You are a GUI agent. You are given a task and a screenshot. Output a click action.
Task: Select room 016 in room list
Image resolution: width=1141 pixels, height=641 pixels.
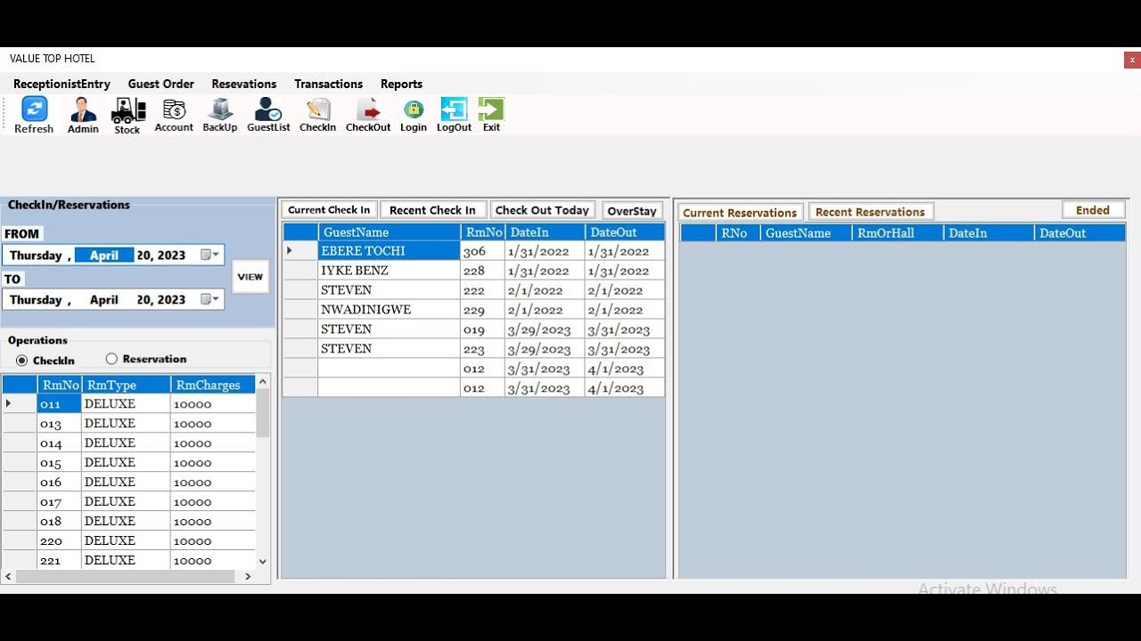click(x=129, y=483)
